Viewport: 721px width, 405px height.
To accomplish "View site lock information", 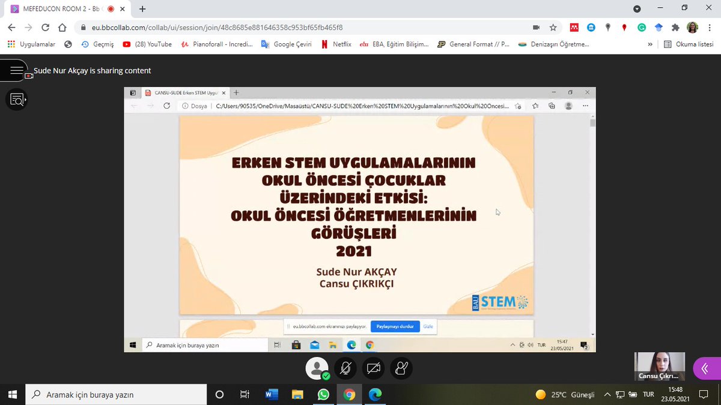I will 84,28.
